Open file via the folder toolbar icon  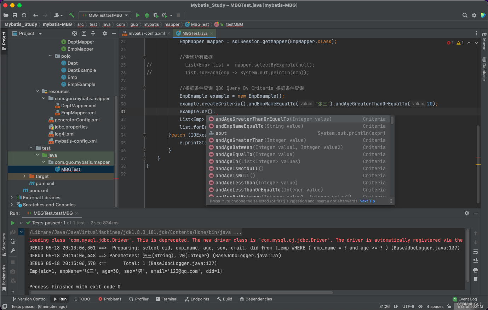6,15
